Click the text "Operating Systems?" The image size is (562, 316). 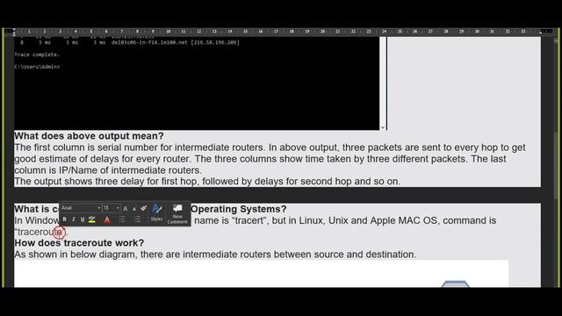click(238, 209)
